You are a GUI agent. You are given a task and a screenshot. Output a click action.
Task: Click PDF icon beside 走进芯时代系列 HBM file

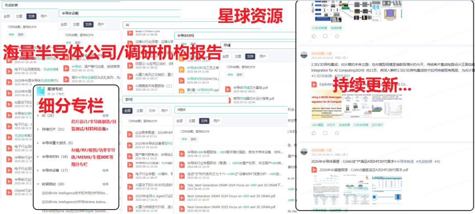(x=182, y=176)
